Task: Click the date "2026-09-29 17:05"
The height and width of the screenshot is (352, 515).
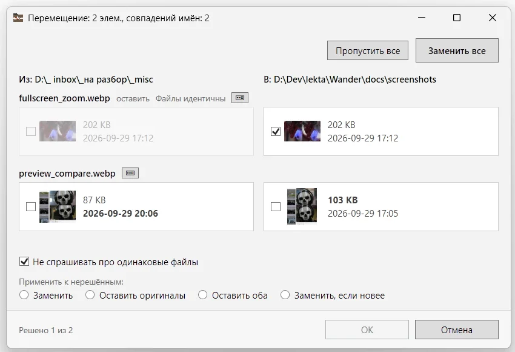Action: click(x=363, y=214)
